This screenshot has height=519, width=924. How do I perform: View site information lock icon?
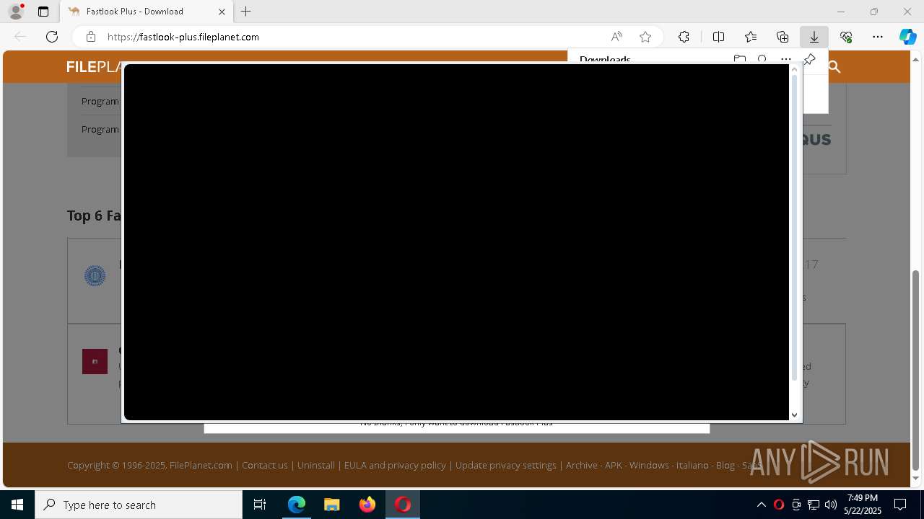91,37
